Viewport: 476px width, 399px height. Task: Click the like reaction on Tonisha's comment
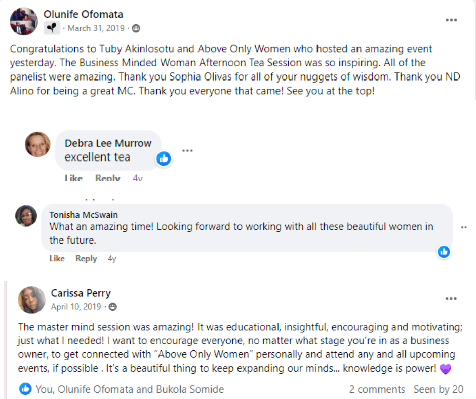(444, 251)
